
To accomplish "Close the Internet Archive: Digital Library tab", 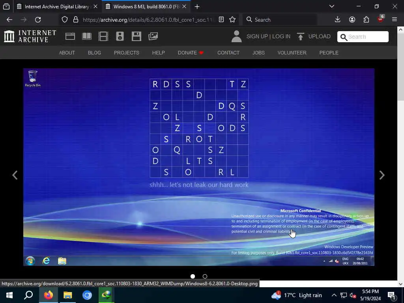I will (x=95, y=7).
